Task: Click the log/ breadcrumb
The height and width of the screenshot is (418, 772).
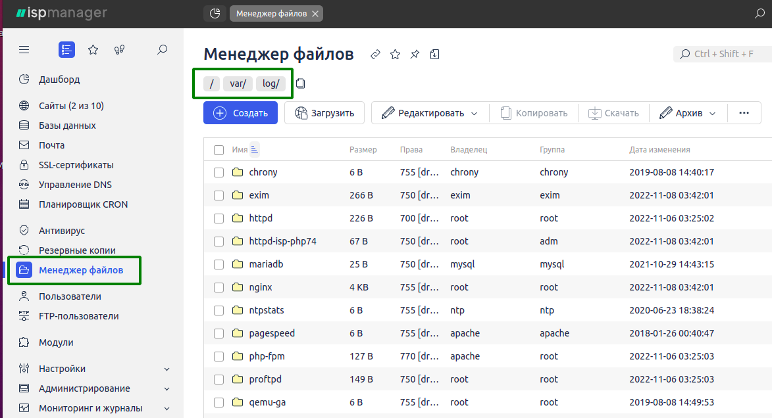Action: point(270,83)
